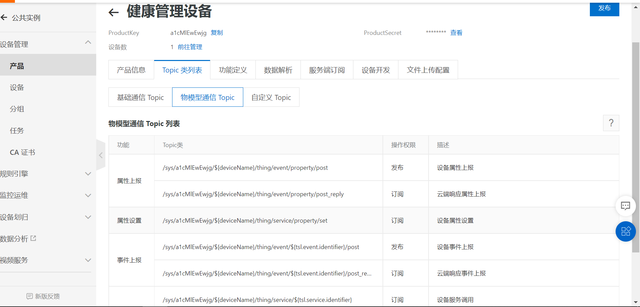Click the back arrow beside 公共实例
The width and height of the screenshot is (640, 307).
[4, 17]
